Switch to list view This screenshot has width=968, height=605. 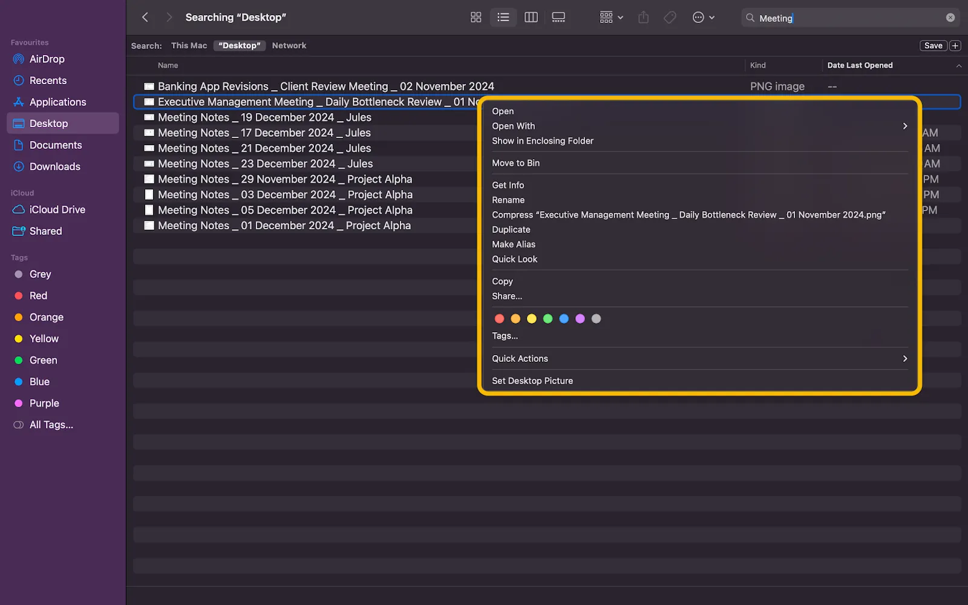click(503, 18)
